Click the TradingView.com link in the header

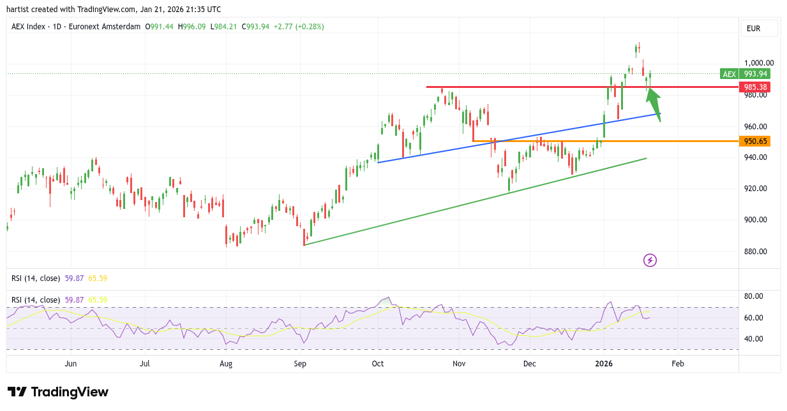[x=105, y=10]
